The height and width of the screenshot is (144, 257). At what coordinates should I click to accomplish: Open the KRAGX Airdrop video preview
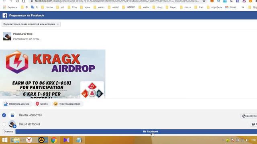tap(53, 74)
